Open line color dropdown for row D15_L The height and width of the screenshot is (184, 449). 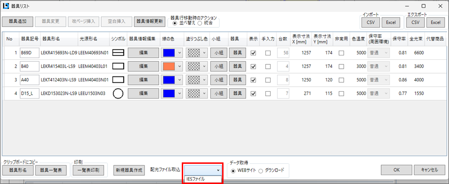click(179, 93)
